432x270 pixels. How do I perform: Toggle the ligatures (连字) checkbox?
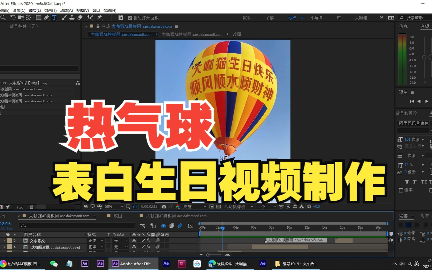point(401,190)
